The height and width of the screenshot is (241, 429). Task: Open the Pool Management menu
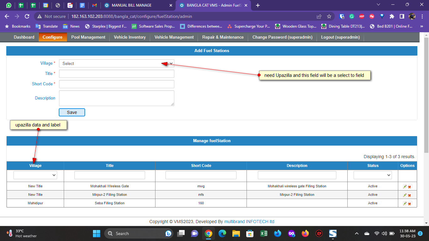(x=88, y=37)
